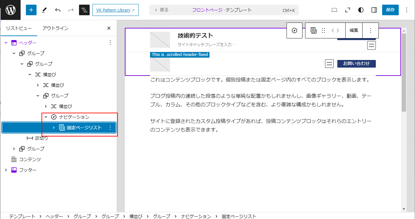This screenshot has height=219, width=415.
Task: Open the VK Pattern Library link
Action: coord(115,10)
